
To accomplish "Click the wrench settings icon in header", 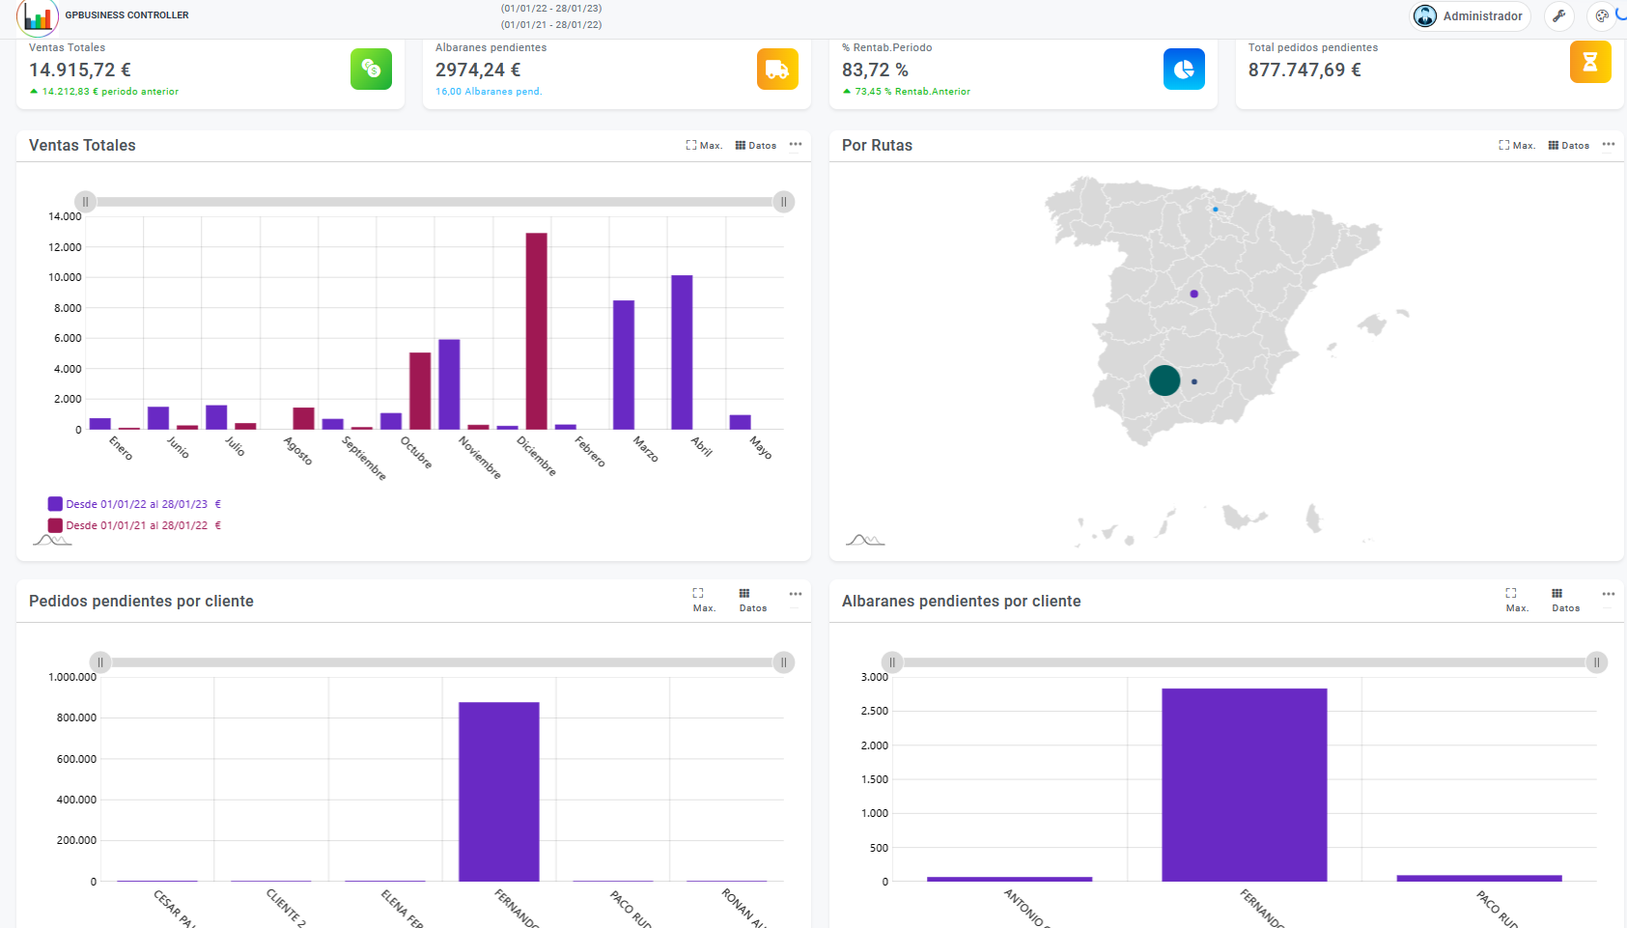I will [1558, 16].
